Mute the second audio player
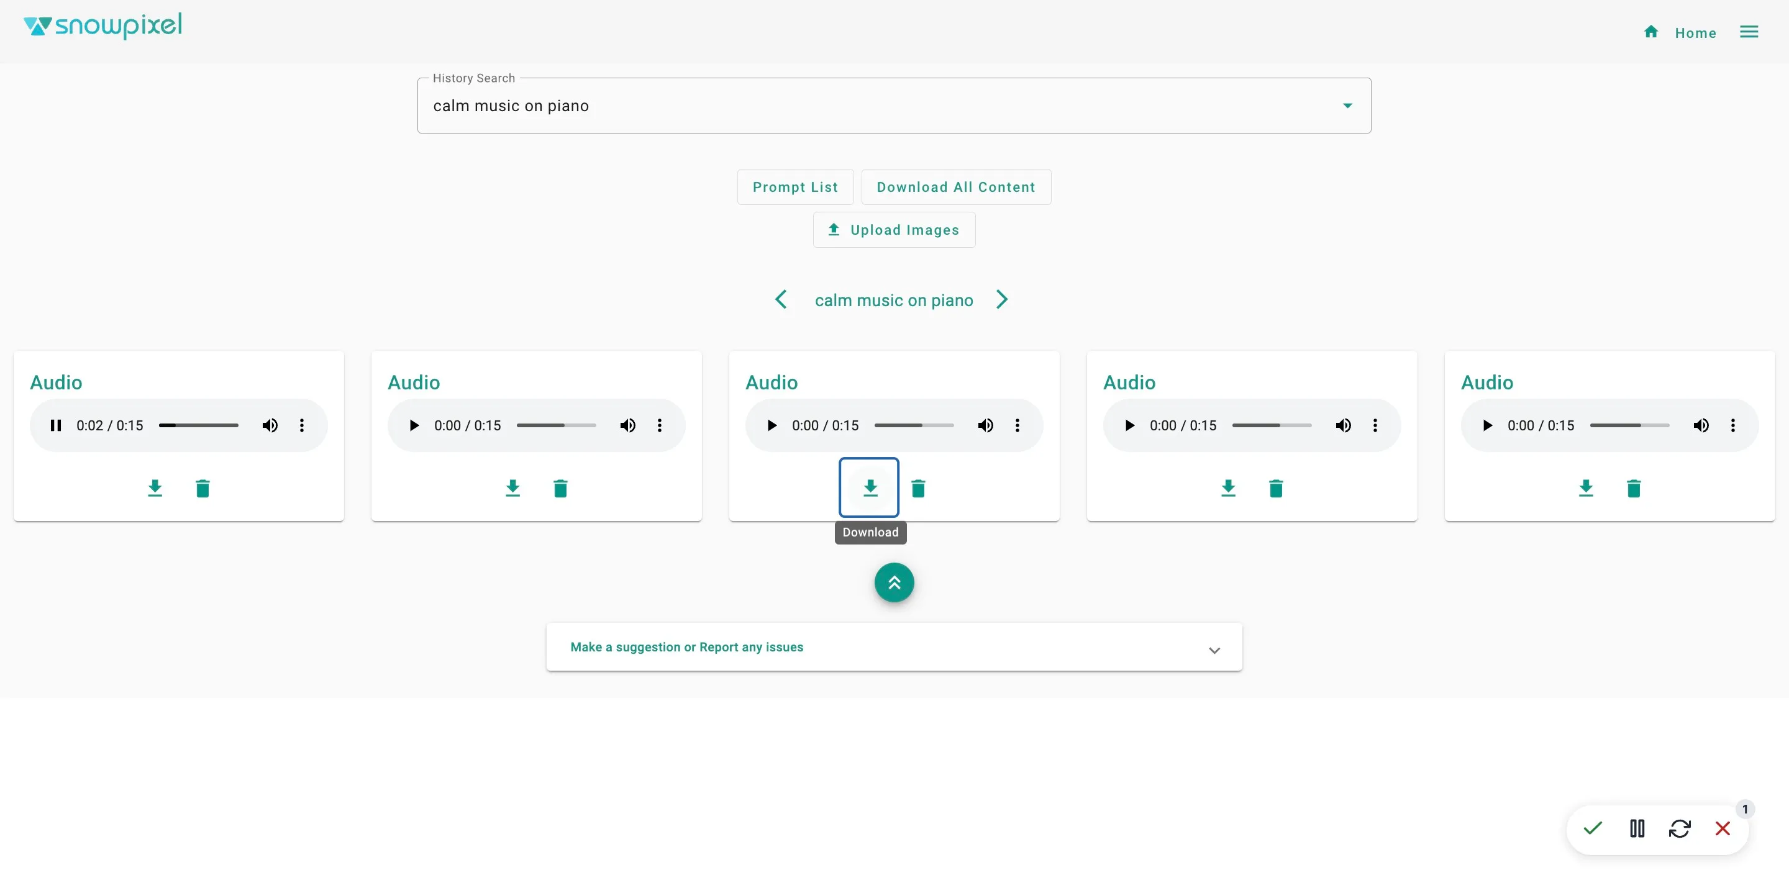Viewport: 1789px width, 888px height. point(628,425)
